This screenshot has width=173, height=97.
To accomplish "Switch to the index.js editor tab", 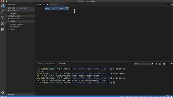I will click(41, 5).
